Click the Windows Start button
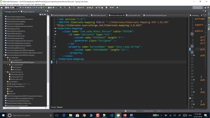 pos(3,115)
